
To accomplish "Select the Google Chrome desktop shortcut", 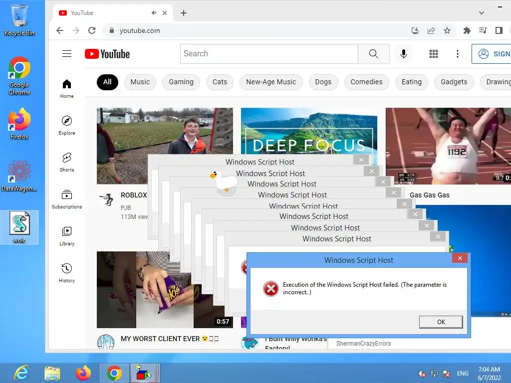I will 19,76.
